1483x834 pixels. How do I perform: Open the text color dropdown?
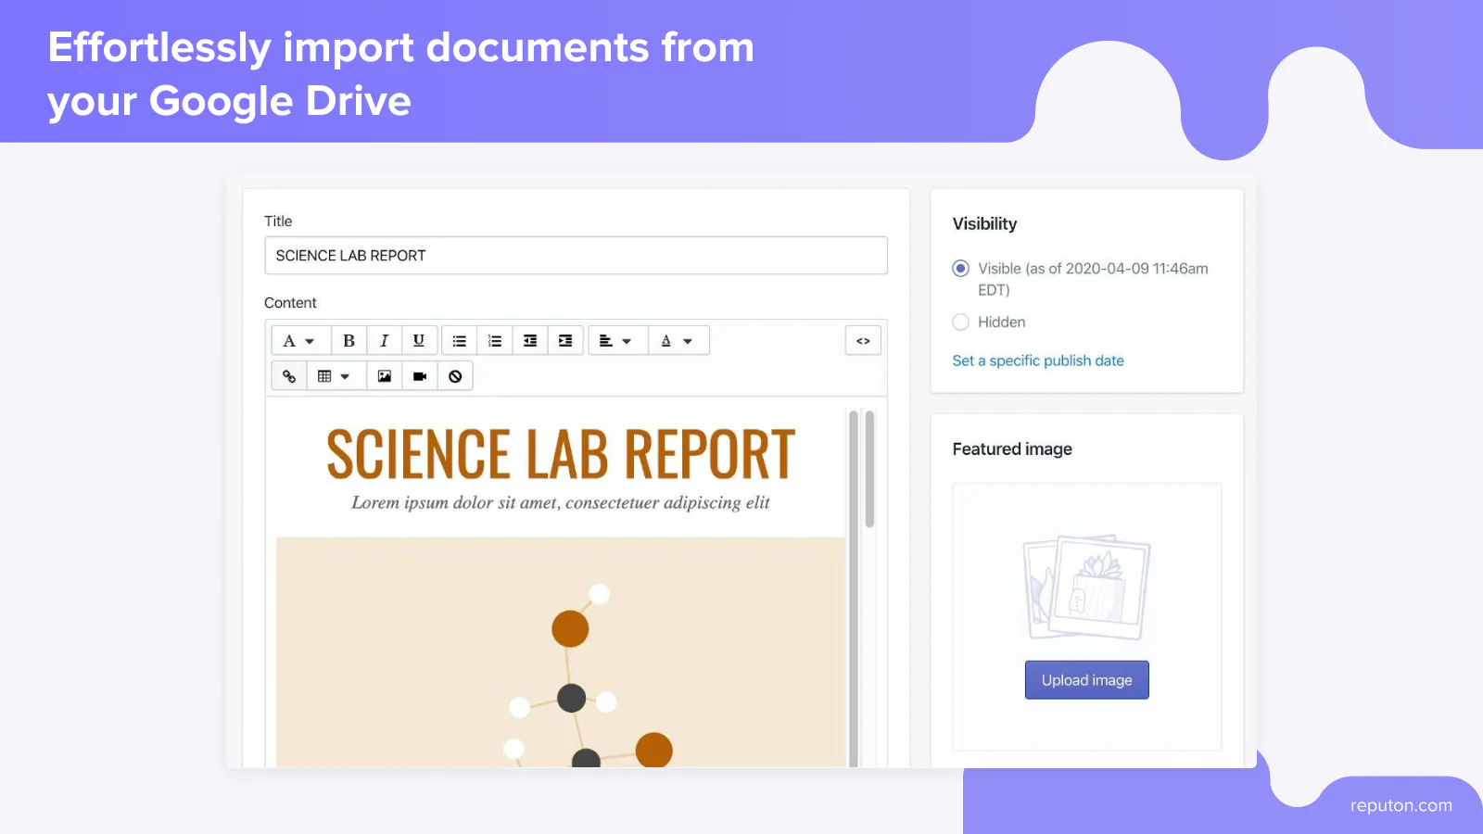point(678,341)
